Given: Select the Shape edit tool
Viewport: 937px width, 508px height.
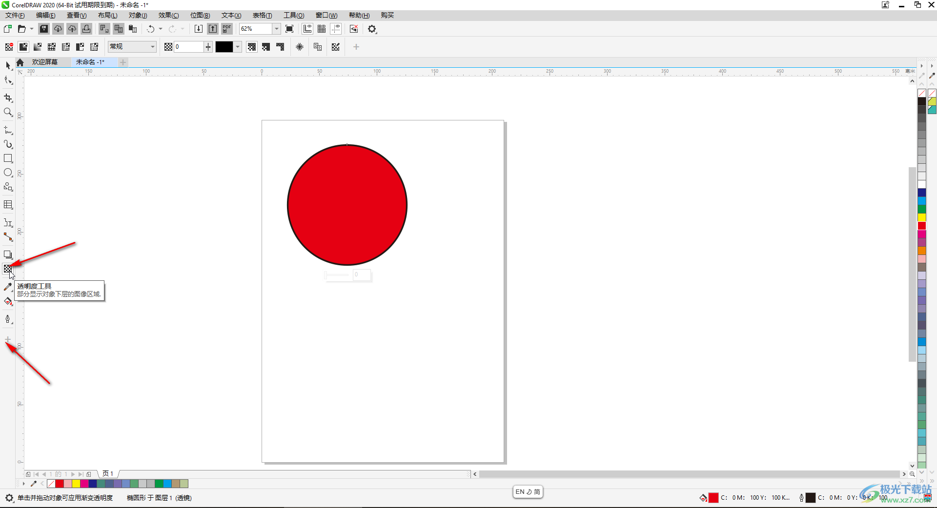Looking at the screenshot, I should [x=8, y=80].
